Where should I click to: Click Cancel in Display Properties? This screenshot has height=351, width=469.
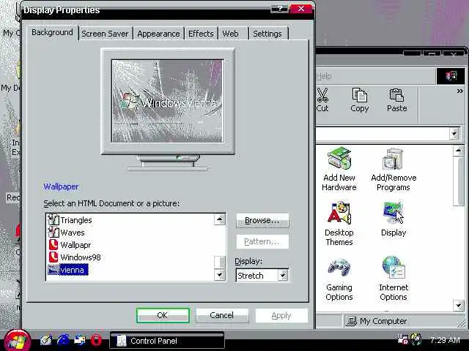[222, 315]
